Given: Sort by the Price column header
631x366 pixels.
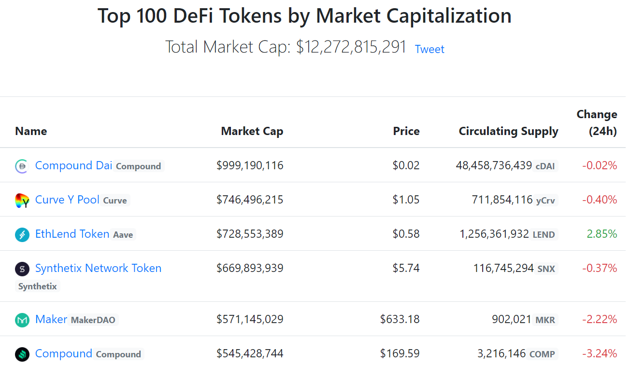Looking at the screenshot, I should [406, 131].
